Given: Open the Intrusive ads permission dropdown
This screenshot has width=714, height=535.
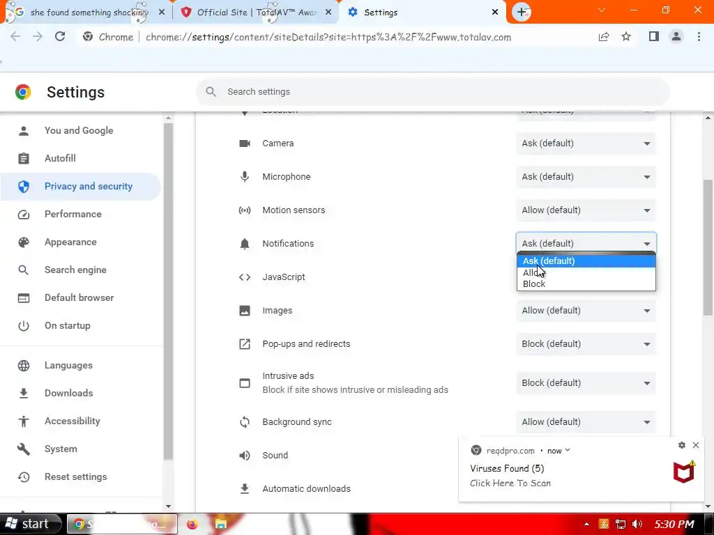Looking at the screenshot, I should tap(586, 383).
